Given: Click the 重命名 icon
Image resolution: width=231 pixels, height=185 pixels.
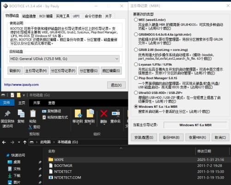Looking at the screenshot, I should coord(115,113).
